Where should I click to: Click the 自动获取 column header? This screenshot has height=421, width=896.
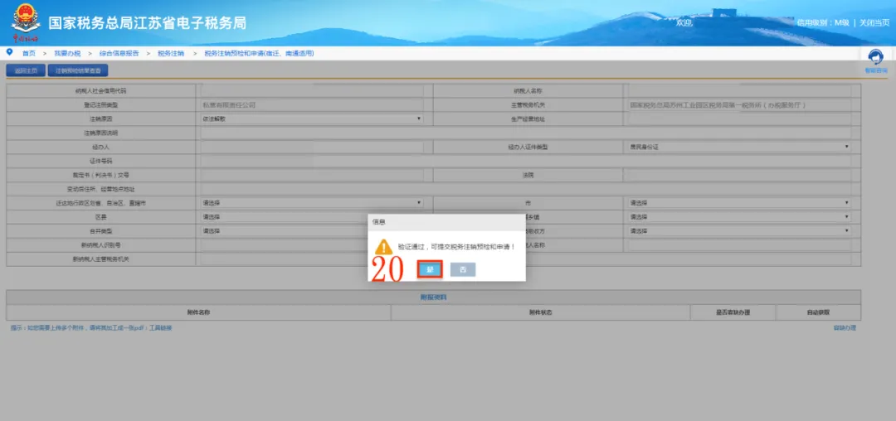pyautogui.click(x=818, y=312)
